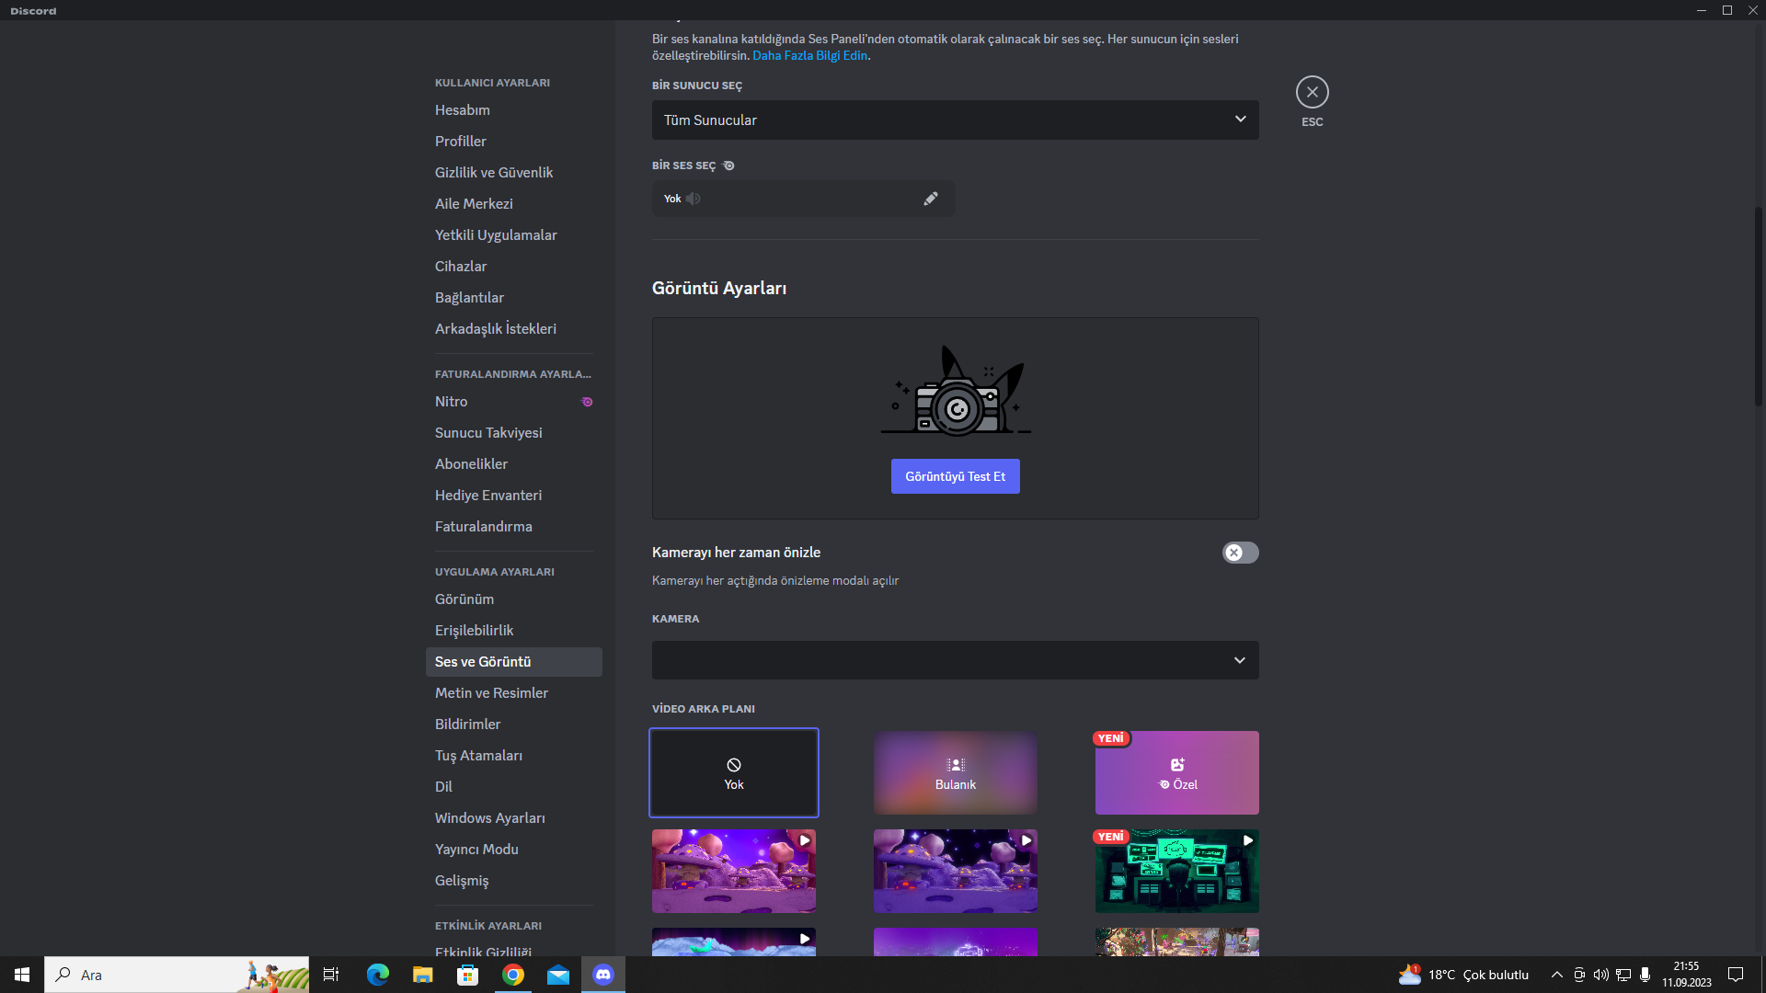Choose the green computer room video background
The width and height of the screenshot is (1766, 993).
pos(1176,872)
